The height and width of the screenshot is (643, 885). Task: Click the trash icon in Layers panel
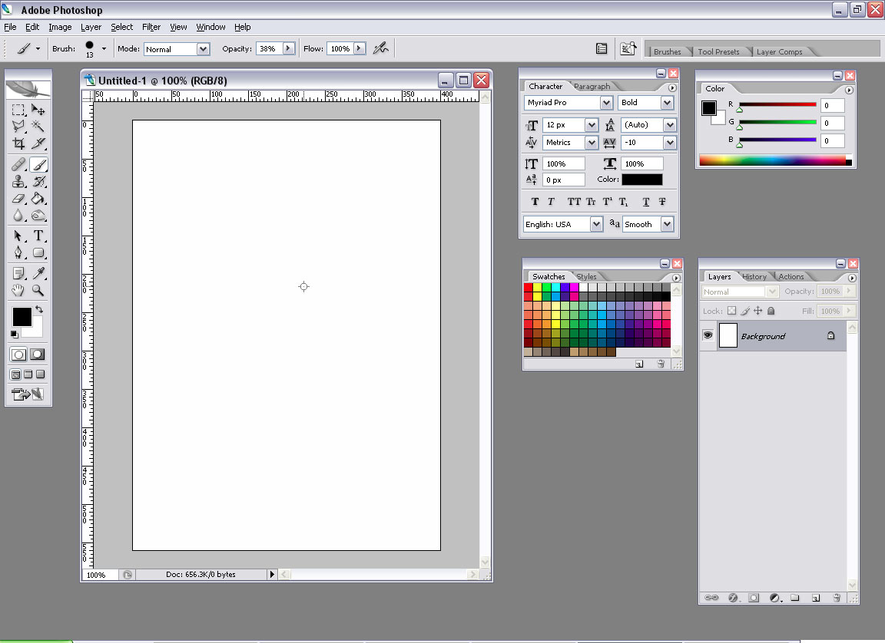(835, 597)
